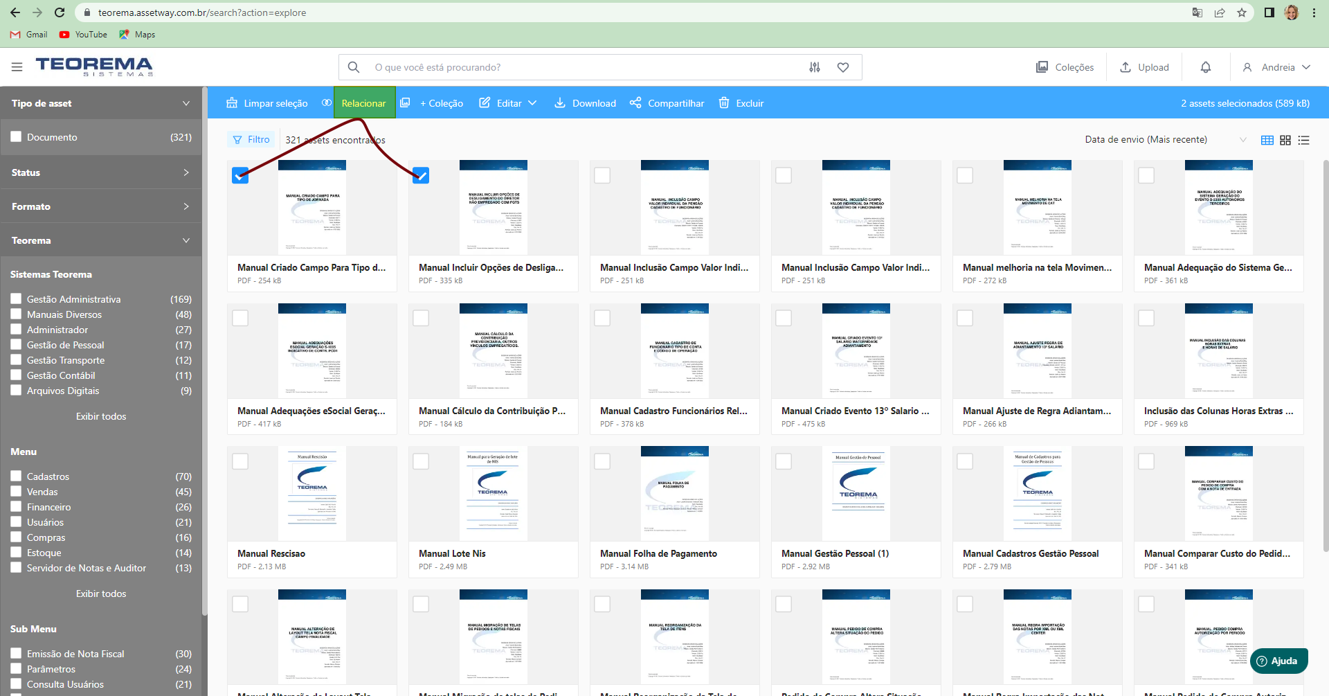This screenshot has width=1329, height=696.
Task: Check Gestão Administrativa filter
Action: (16, 298)
